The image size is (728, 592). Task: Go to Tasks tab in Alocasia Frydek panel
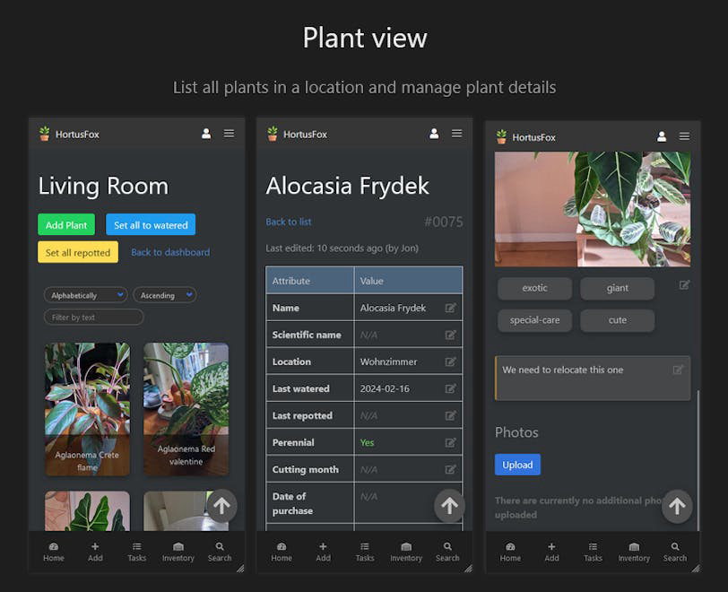365,552
